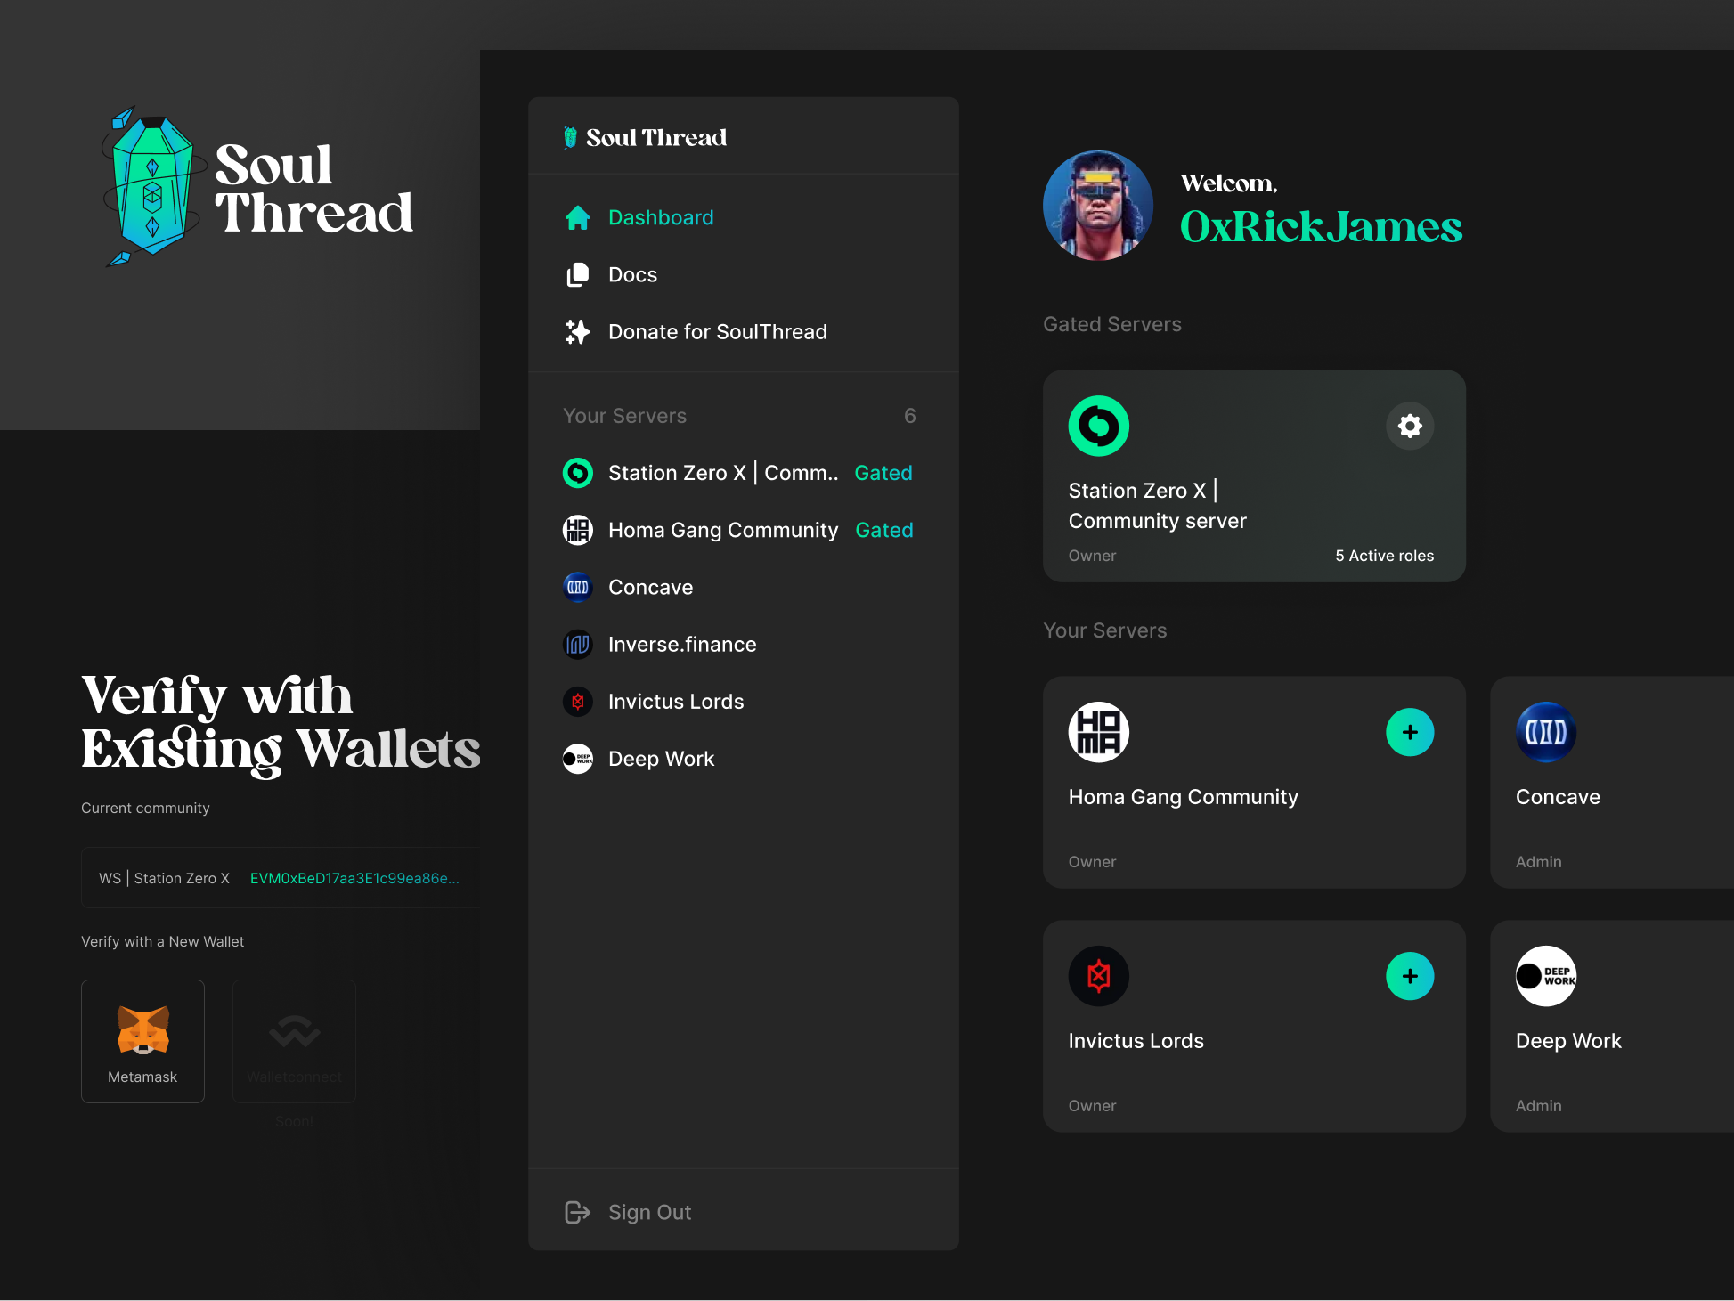Select Inverse.finance server icon in sidebar

[578, 644]
